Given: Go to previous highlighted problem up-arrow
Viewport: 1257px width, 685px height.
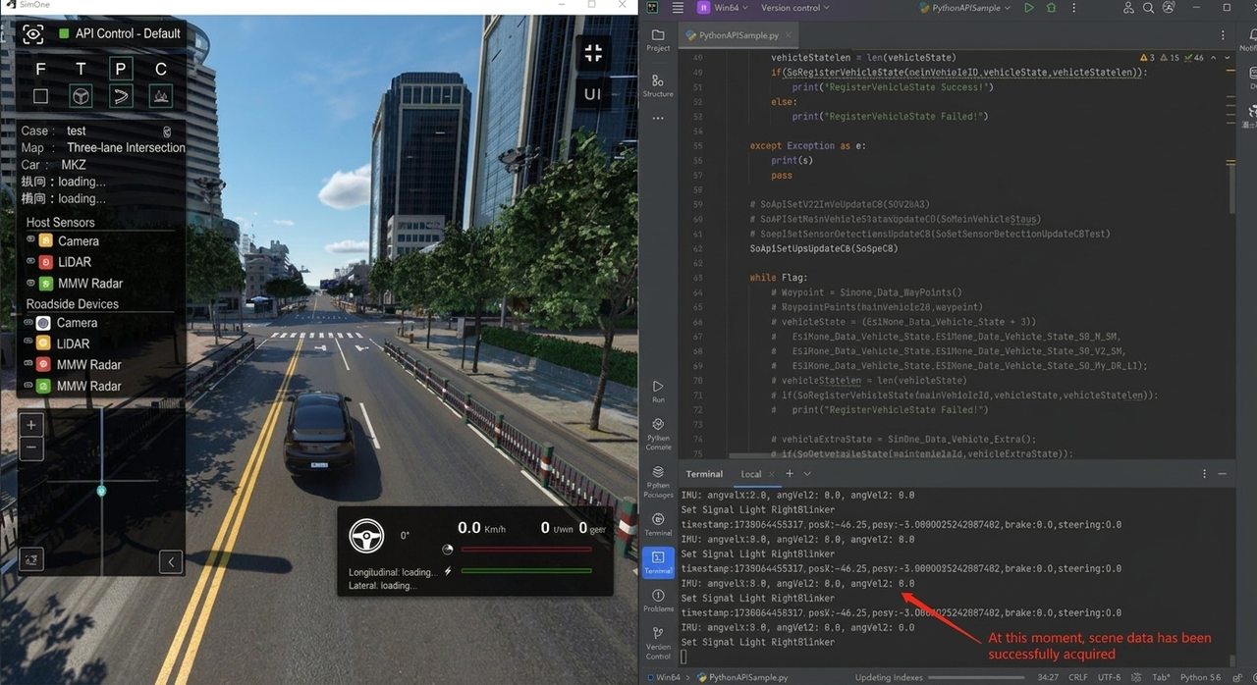Looking at the screenshot, I should 1214,58.
